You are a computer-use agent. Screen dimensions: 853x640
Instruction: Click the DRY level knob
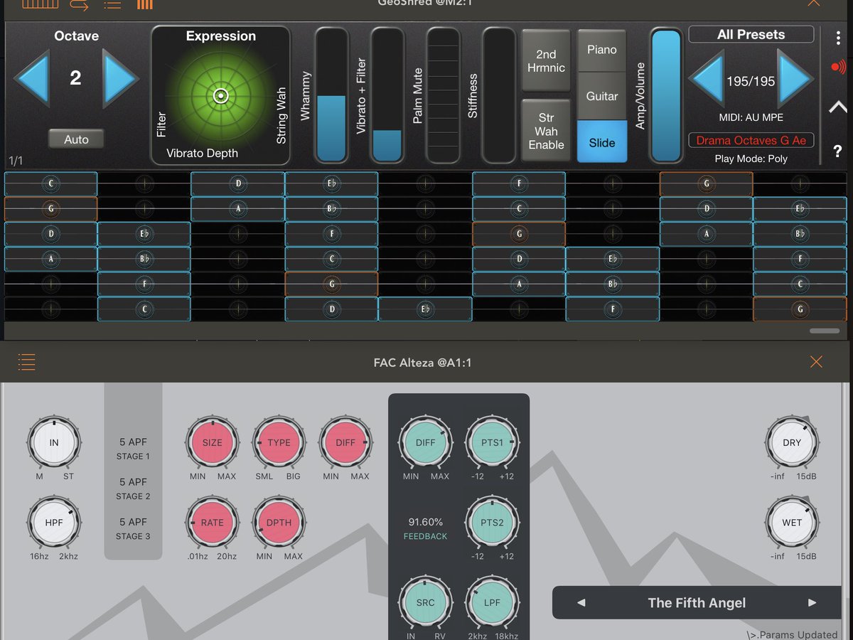(x=792, y=442)
